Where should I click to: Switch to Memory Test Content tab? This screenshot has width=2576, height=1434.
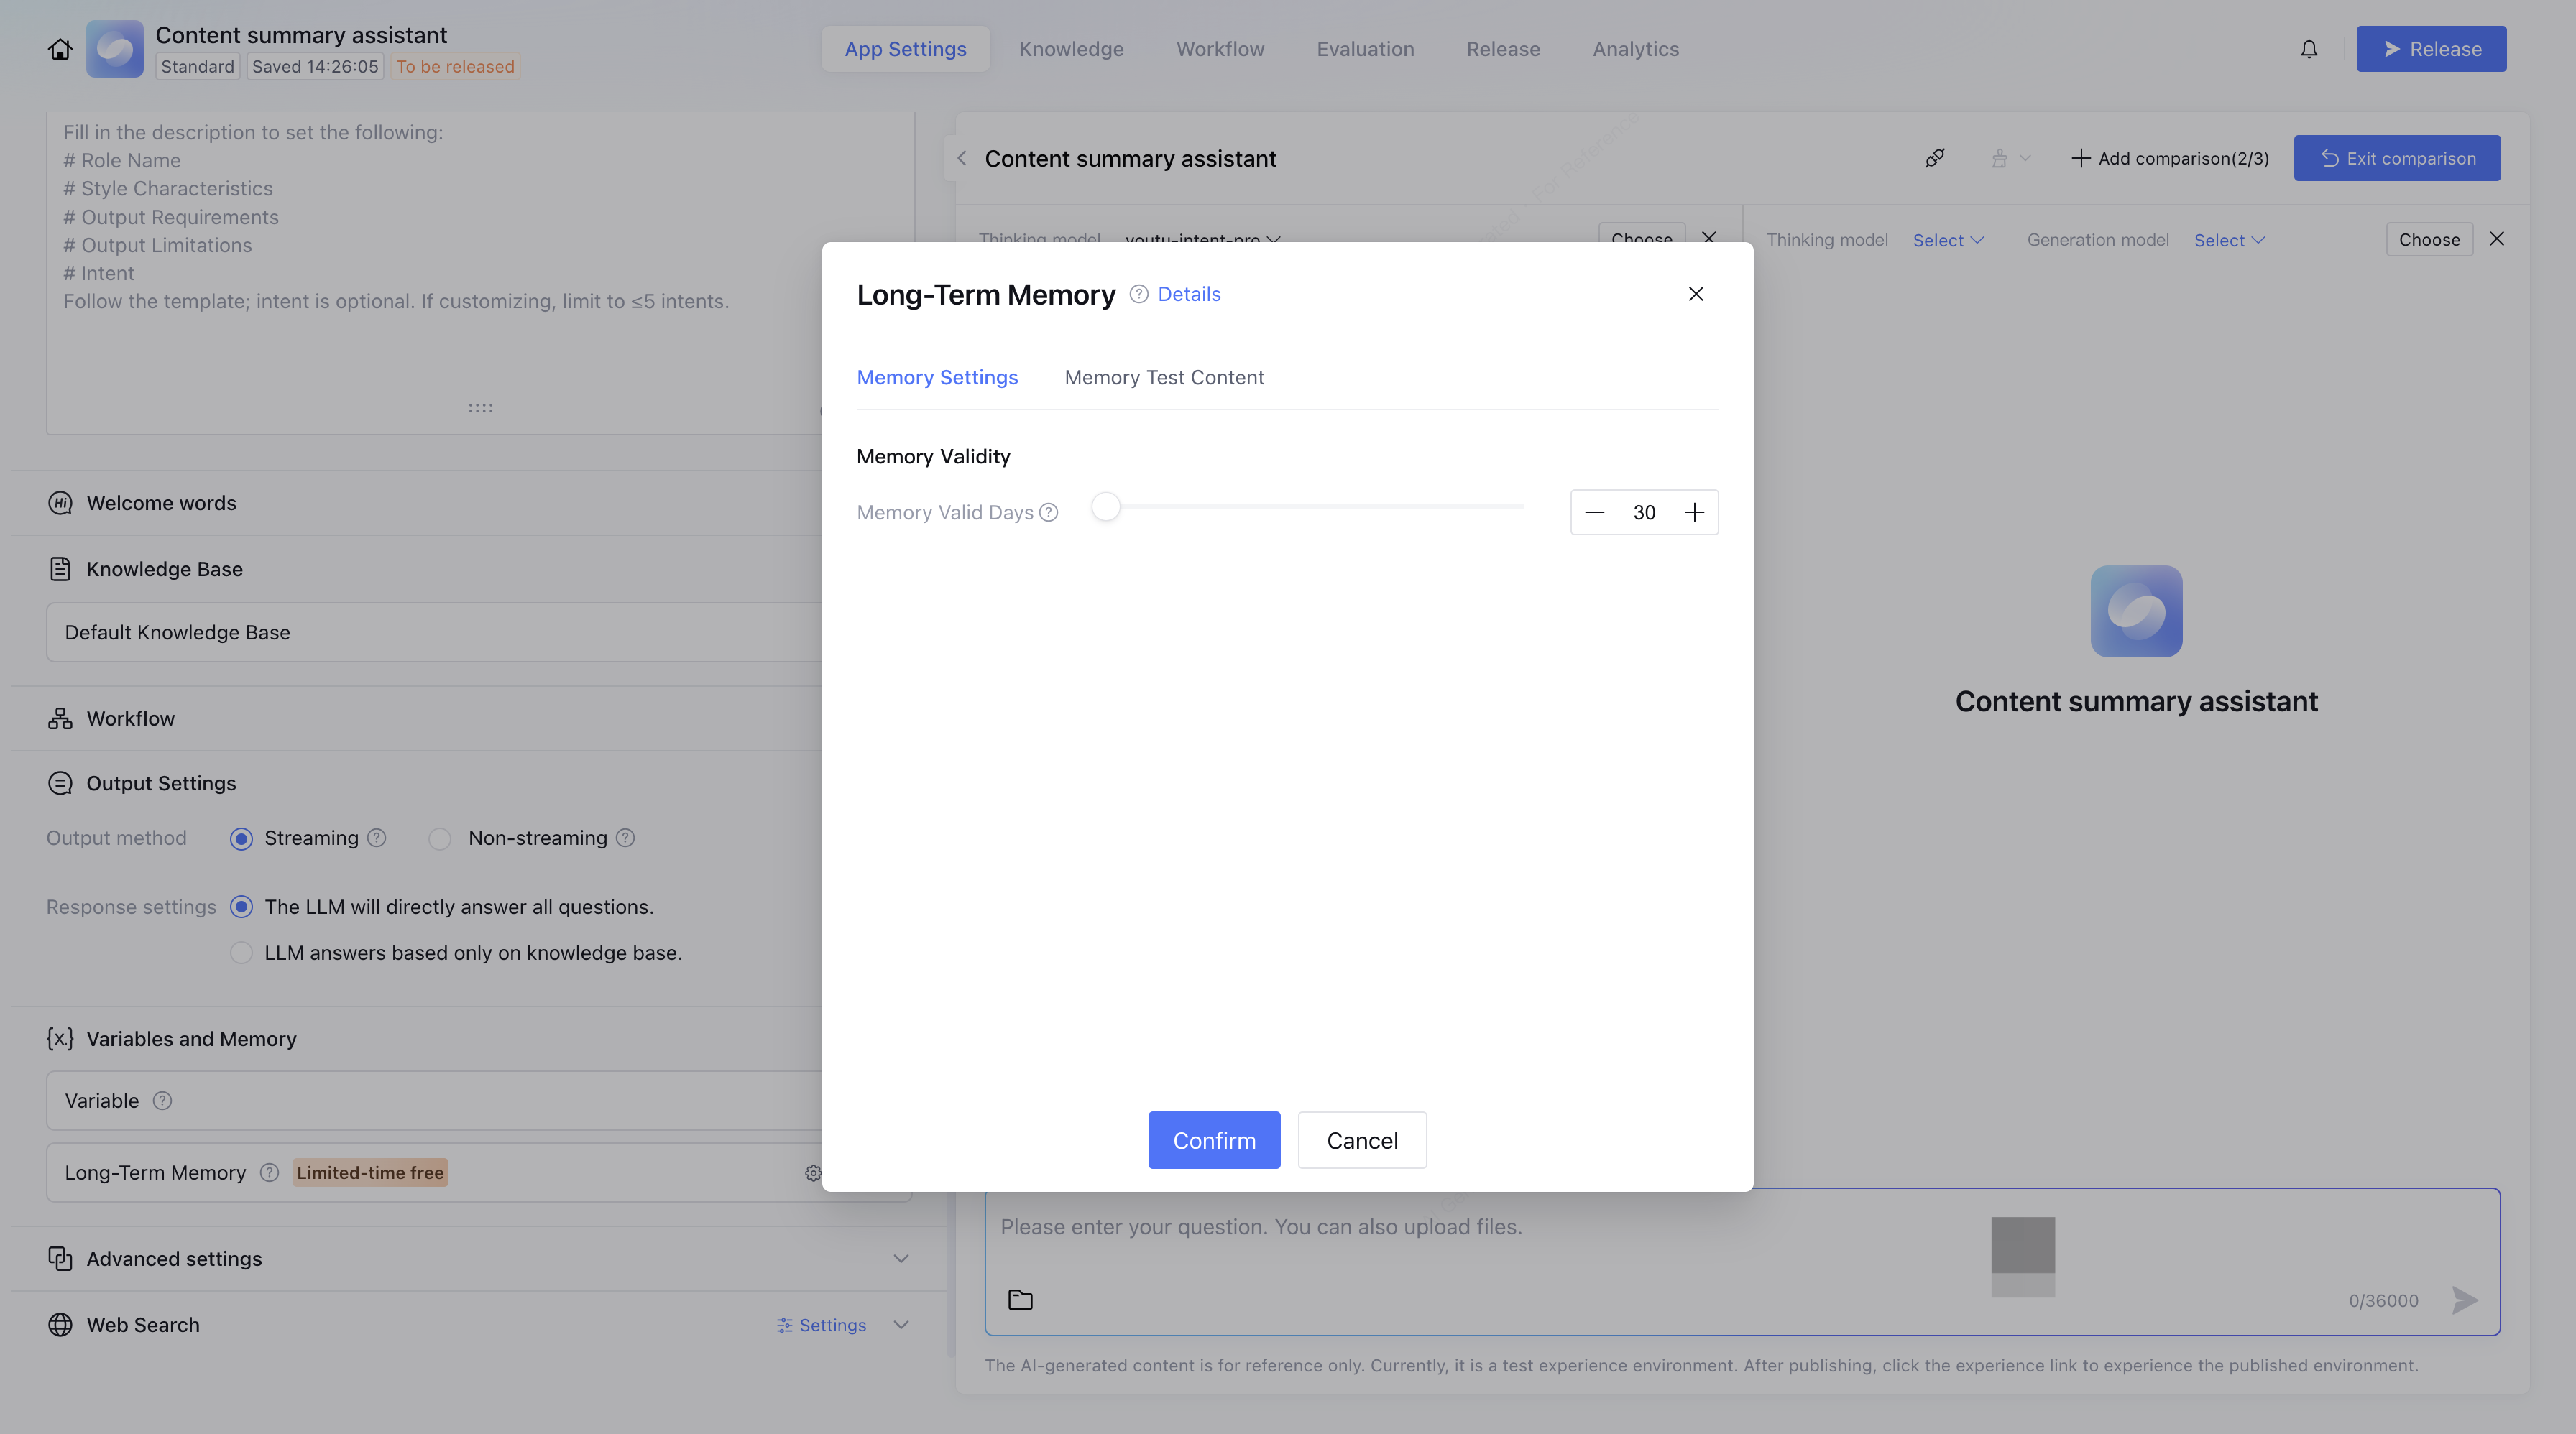(1164, 378)
